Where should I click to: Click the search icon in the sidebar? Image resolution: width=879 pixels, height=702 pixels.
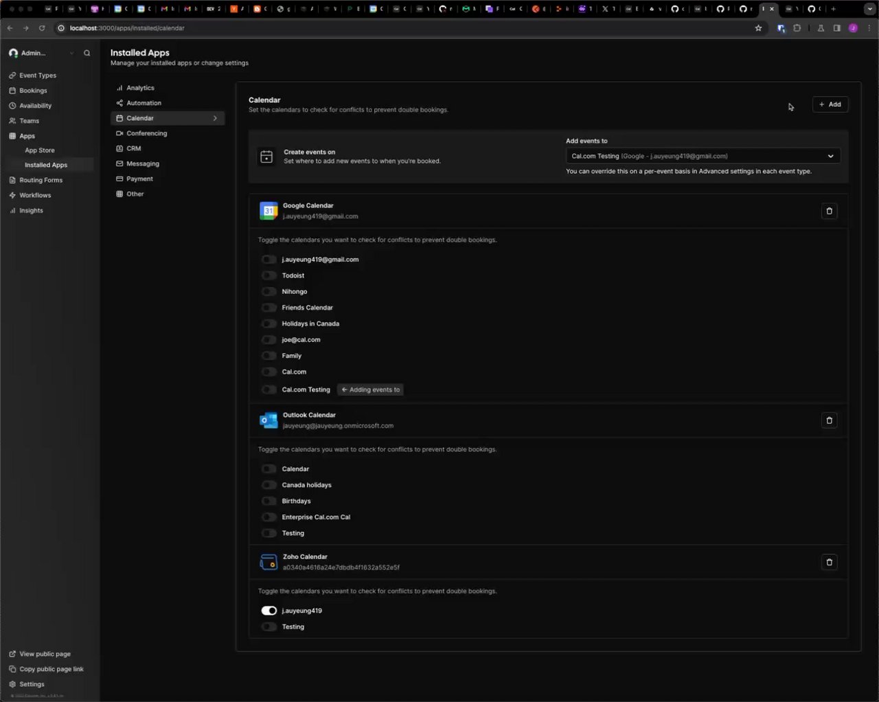coord(87,53)
